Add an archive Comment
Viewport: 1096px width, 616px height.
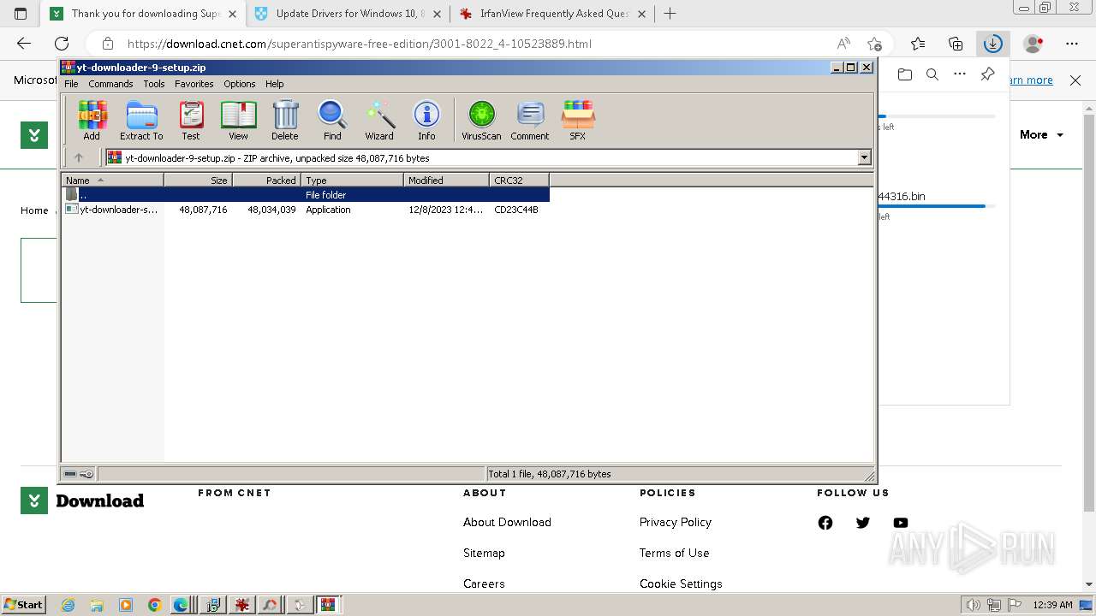(530, 120)
